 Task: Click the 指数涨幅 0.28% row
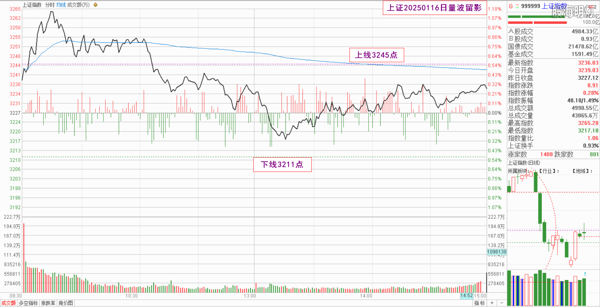pos(553,93)
